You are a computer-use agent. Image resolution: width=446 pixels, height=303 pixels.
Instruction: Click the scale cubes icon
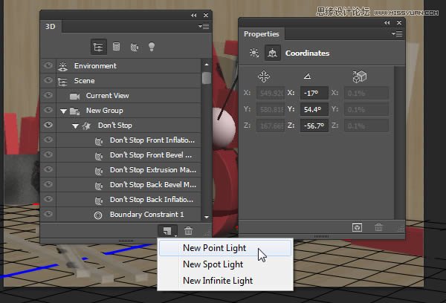click(x=360, y=76)
